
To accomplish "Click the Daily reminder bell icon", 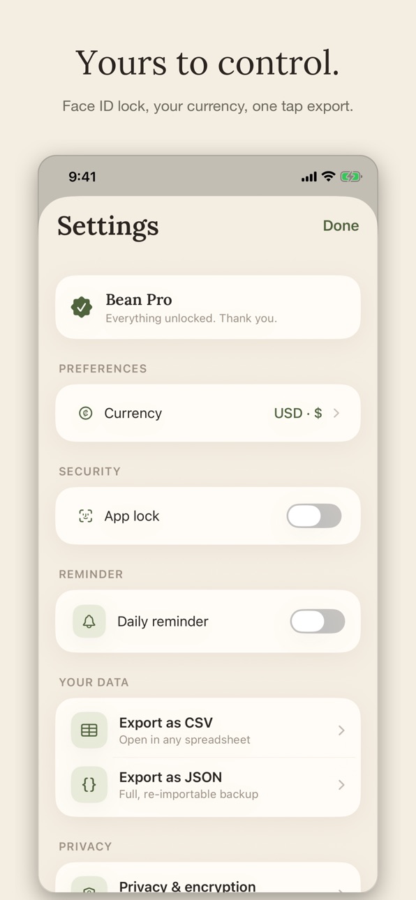I will pyautogui.click(x=89, y=622).
